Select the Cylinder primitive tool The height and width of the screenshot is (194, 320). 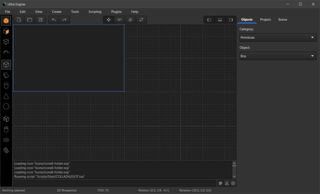point(6,86)
